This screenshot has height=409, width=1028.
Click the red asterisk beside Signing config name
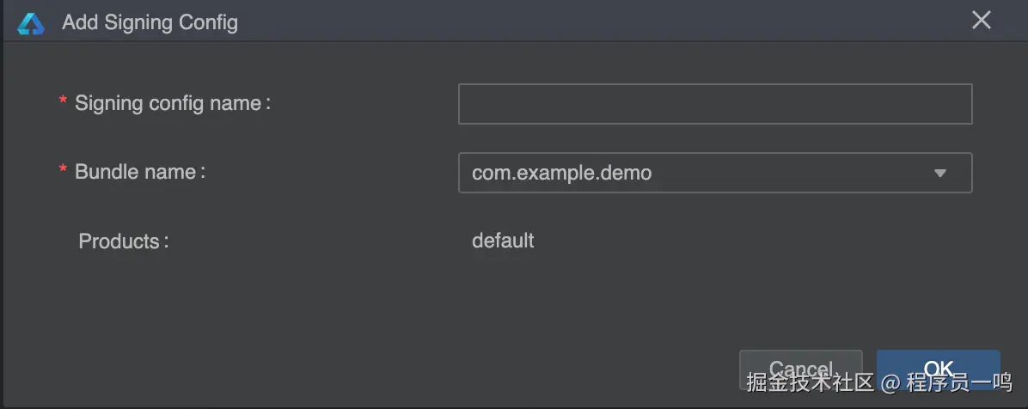point(63,102)
